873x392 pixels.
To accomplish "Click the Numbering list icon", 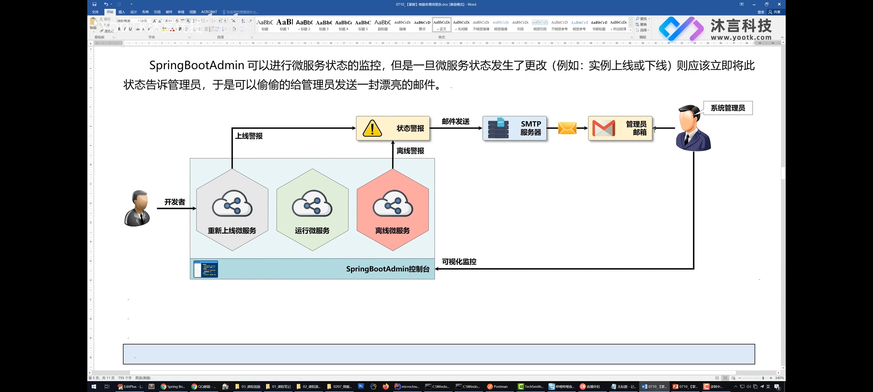I will [203, 21].
